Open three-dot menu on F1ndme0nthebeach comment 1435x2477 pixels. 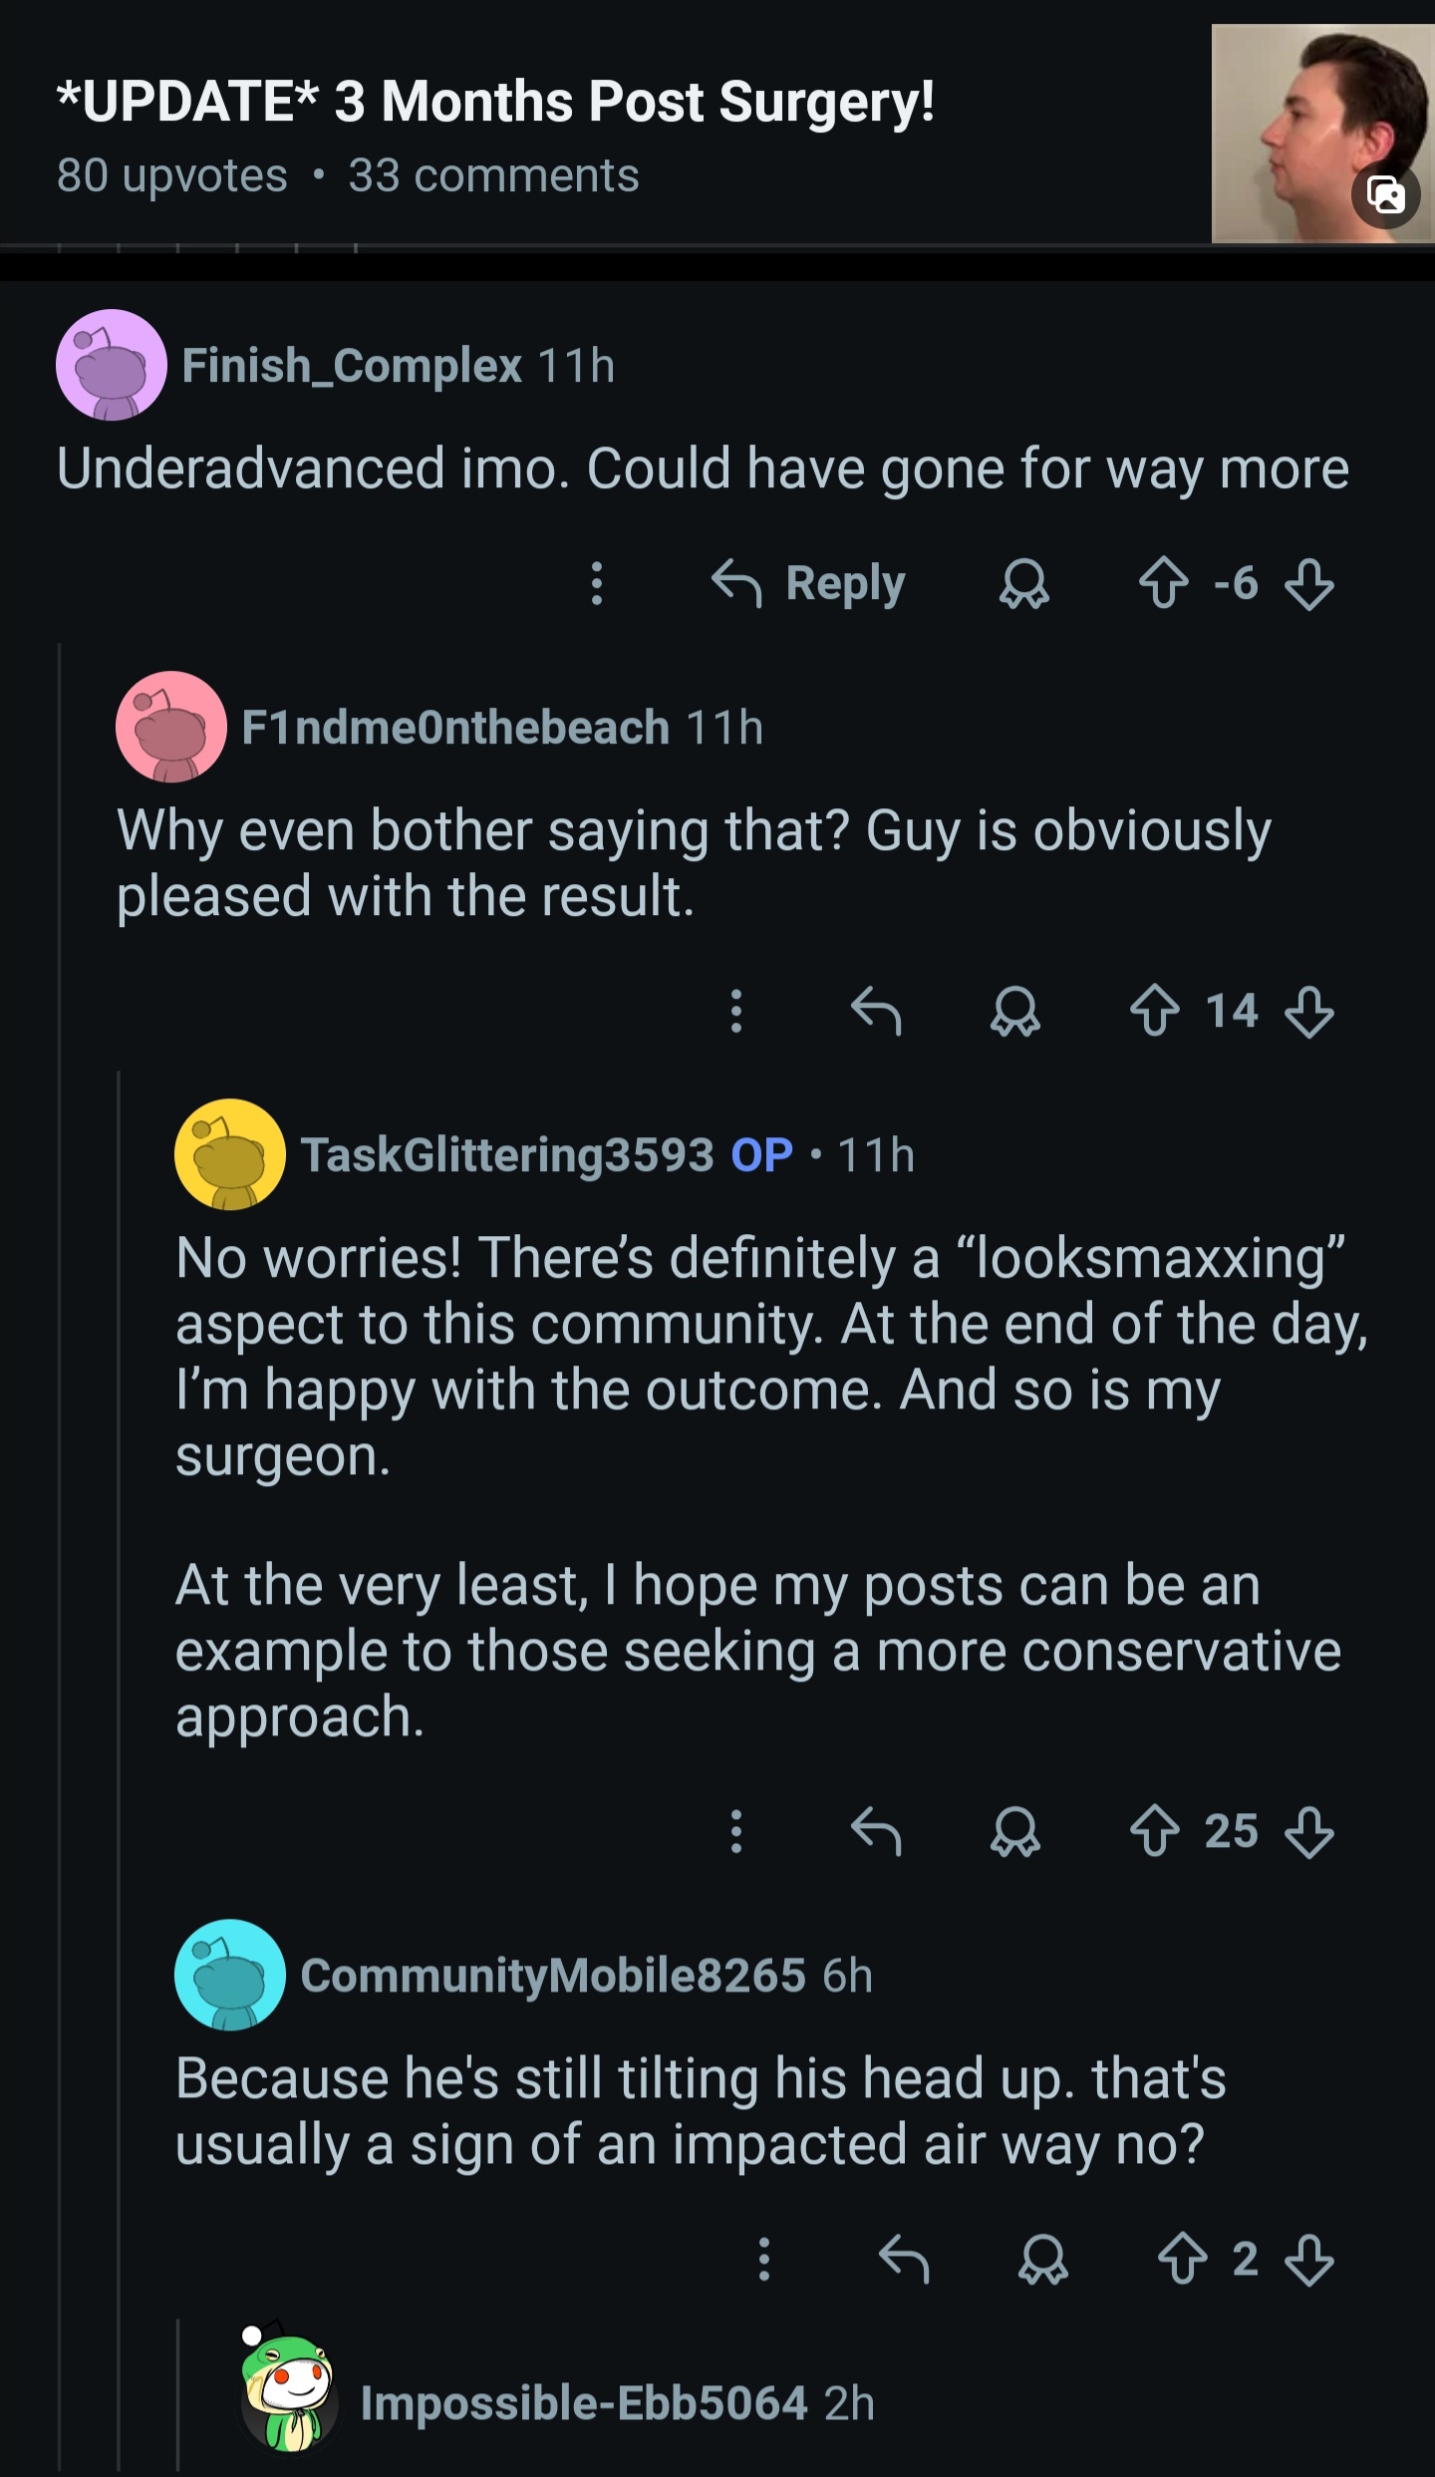click(x=735, y=1011)
